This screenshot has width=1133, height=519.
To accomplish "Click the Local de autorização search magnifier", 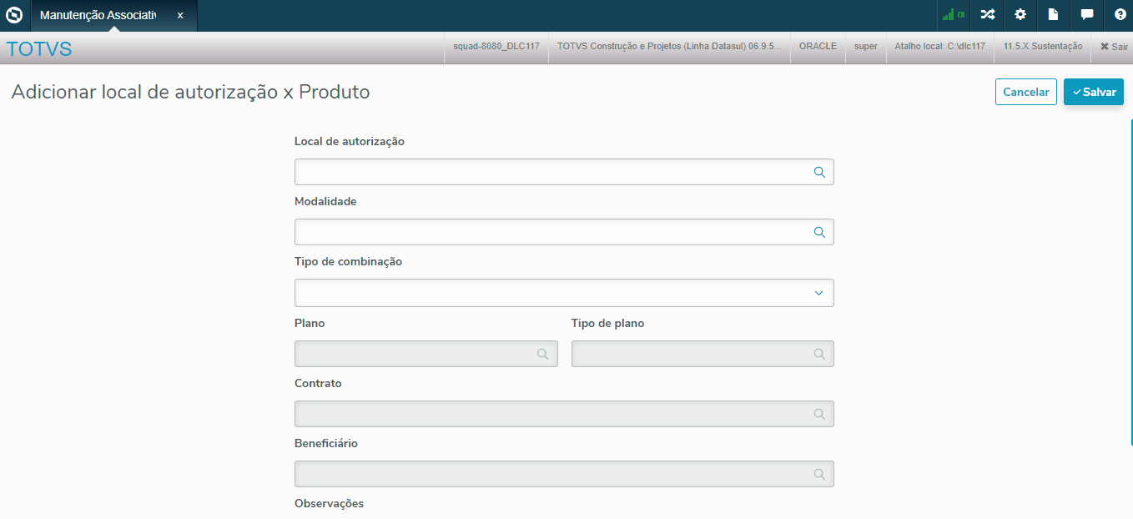I will 819,172.
